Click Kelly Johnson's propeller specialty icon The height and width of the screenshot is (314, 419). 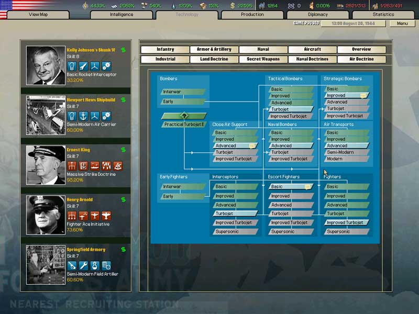click(x=95, y=66)
